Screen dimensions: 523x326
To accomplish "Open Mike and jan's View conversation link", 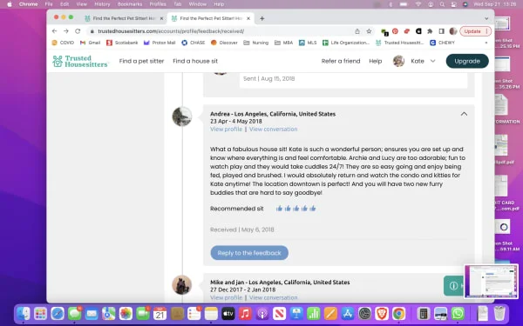I will [273, 297].
